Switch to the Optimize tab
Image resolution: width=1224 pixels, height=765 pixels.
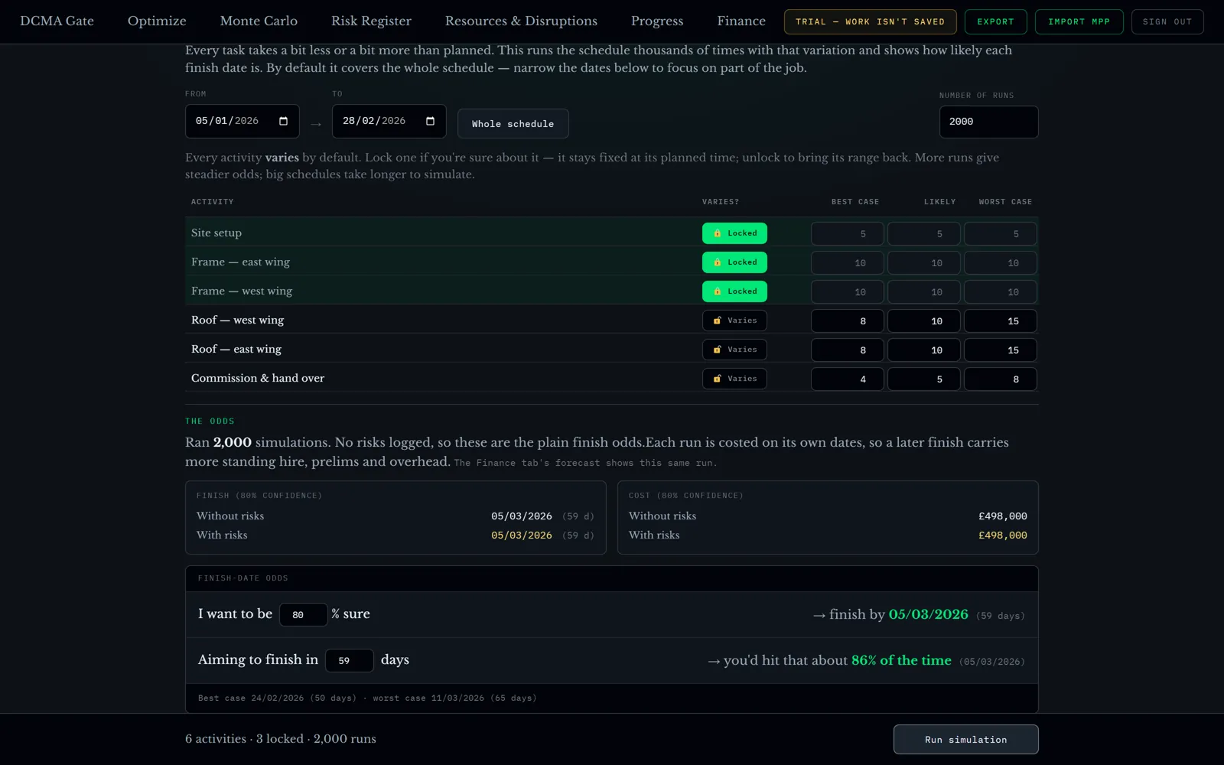point(157,21)
